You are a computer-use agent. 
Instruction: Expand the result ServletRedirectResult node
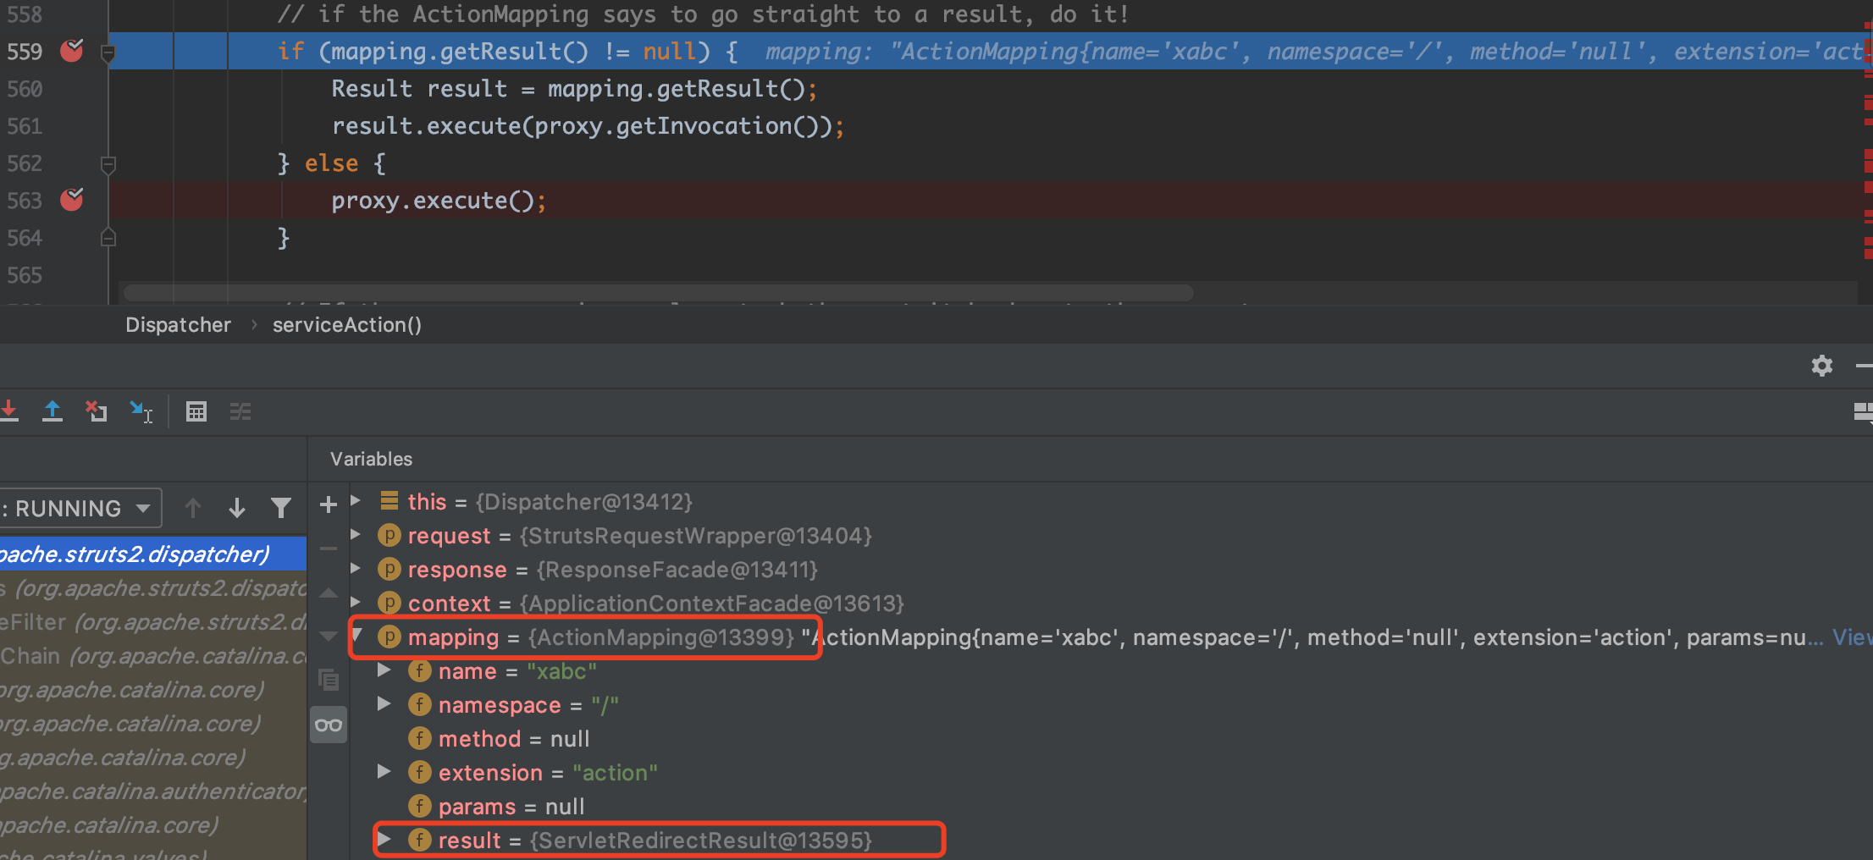click(x=384, y=839)
